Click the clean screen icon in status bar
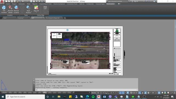 [172, 93]
